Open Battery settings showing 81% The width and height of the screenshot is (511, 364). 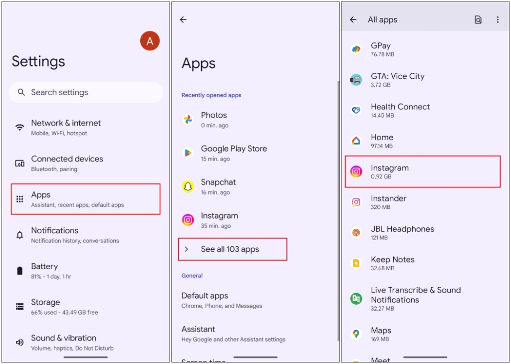pos(86,271)
